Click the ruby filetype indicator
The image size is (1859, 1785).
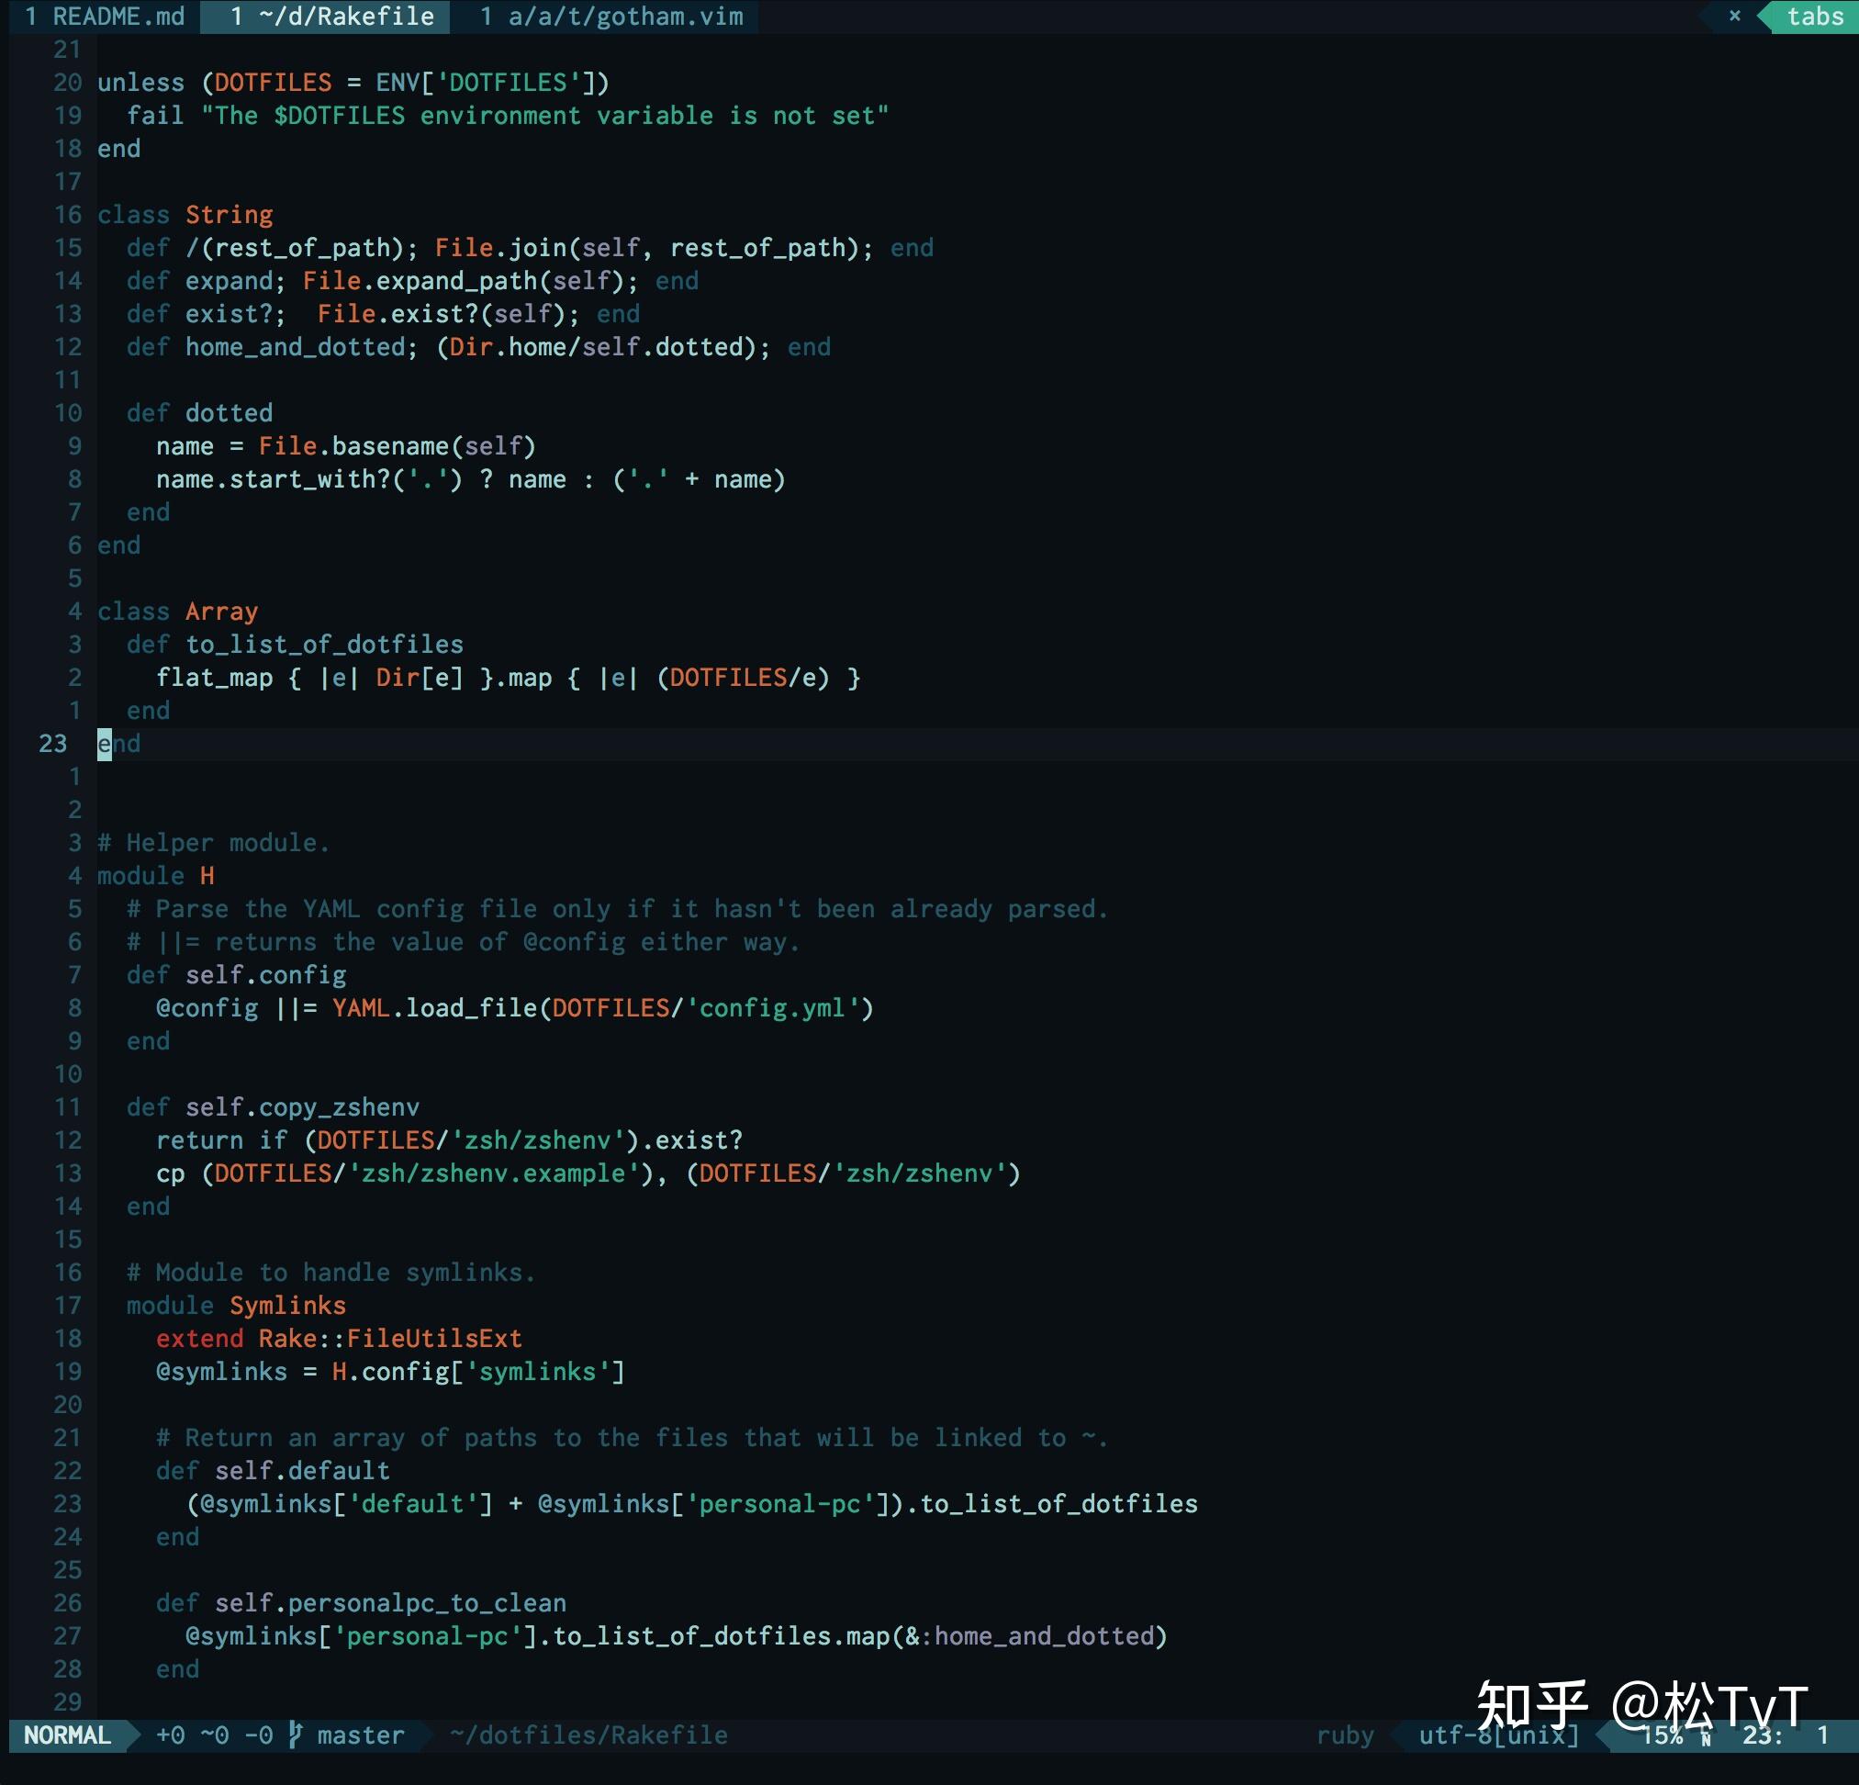pyautogui.click(x=1345, y=1735)
